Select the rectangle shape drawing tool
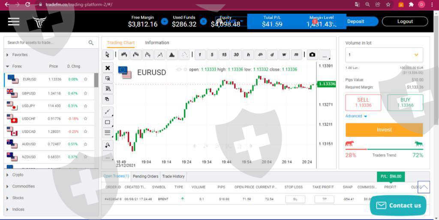This screenshot has height=220, width=439. coord(108,122)
